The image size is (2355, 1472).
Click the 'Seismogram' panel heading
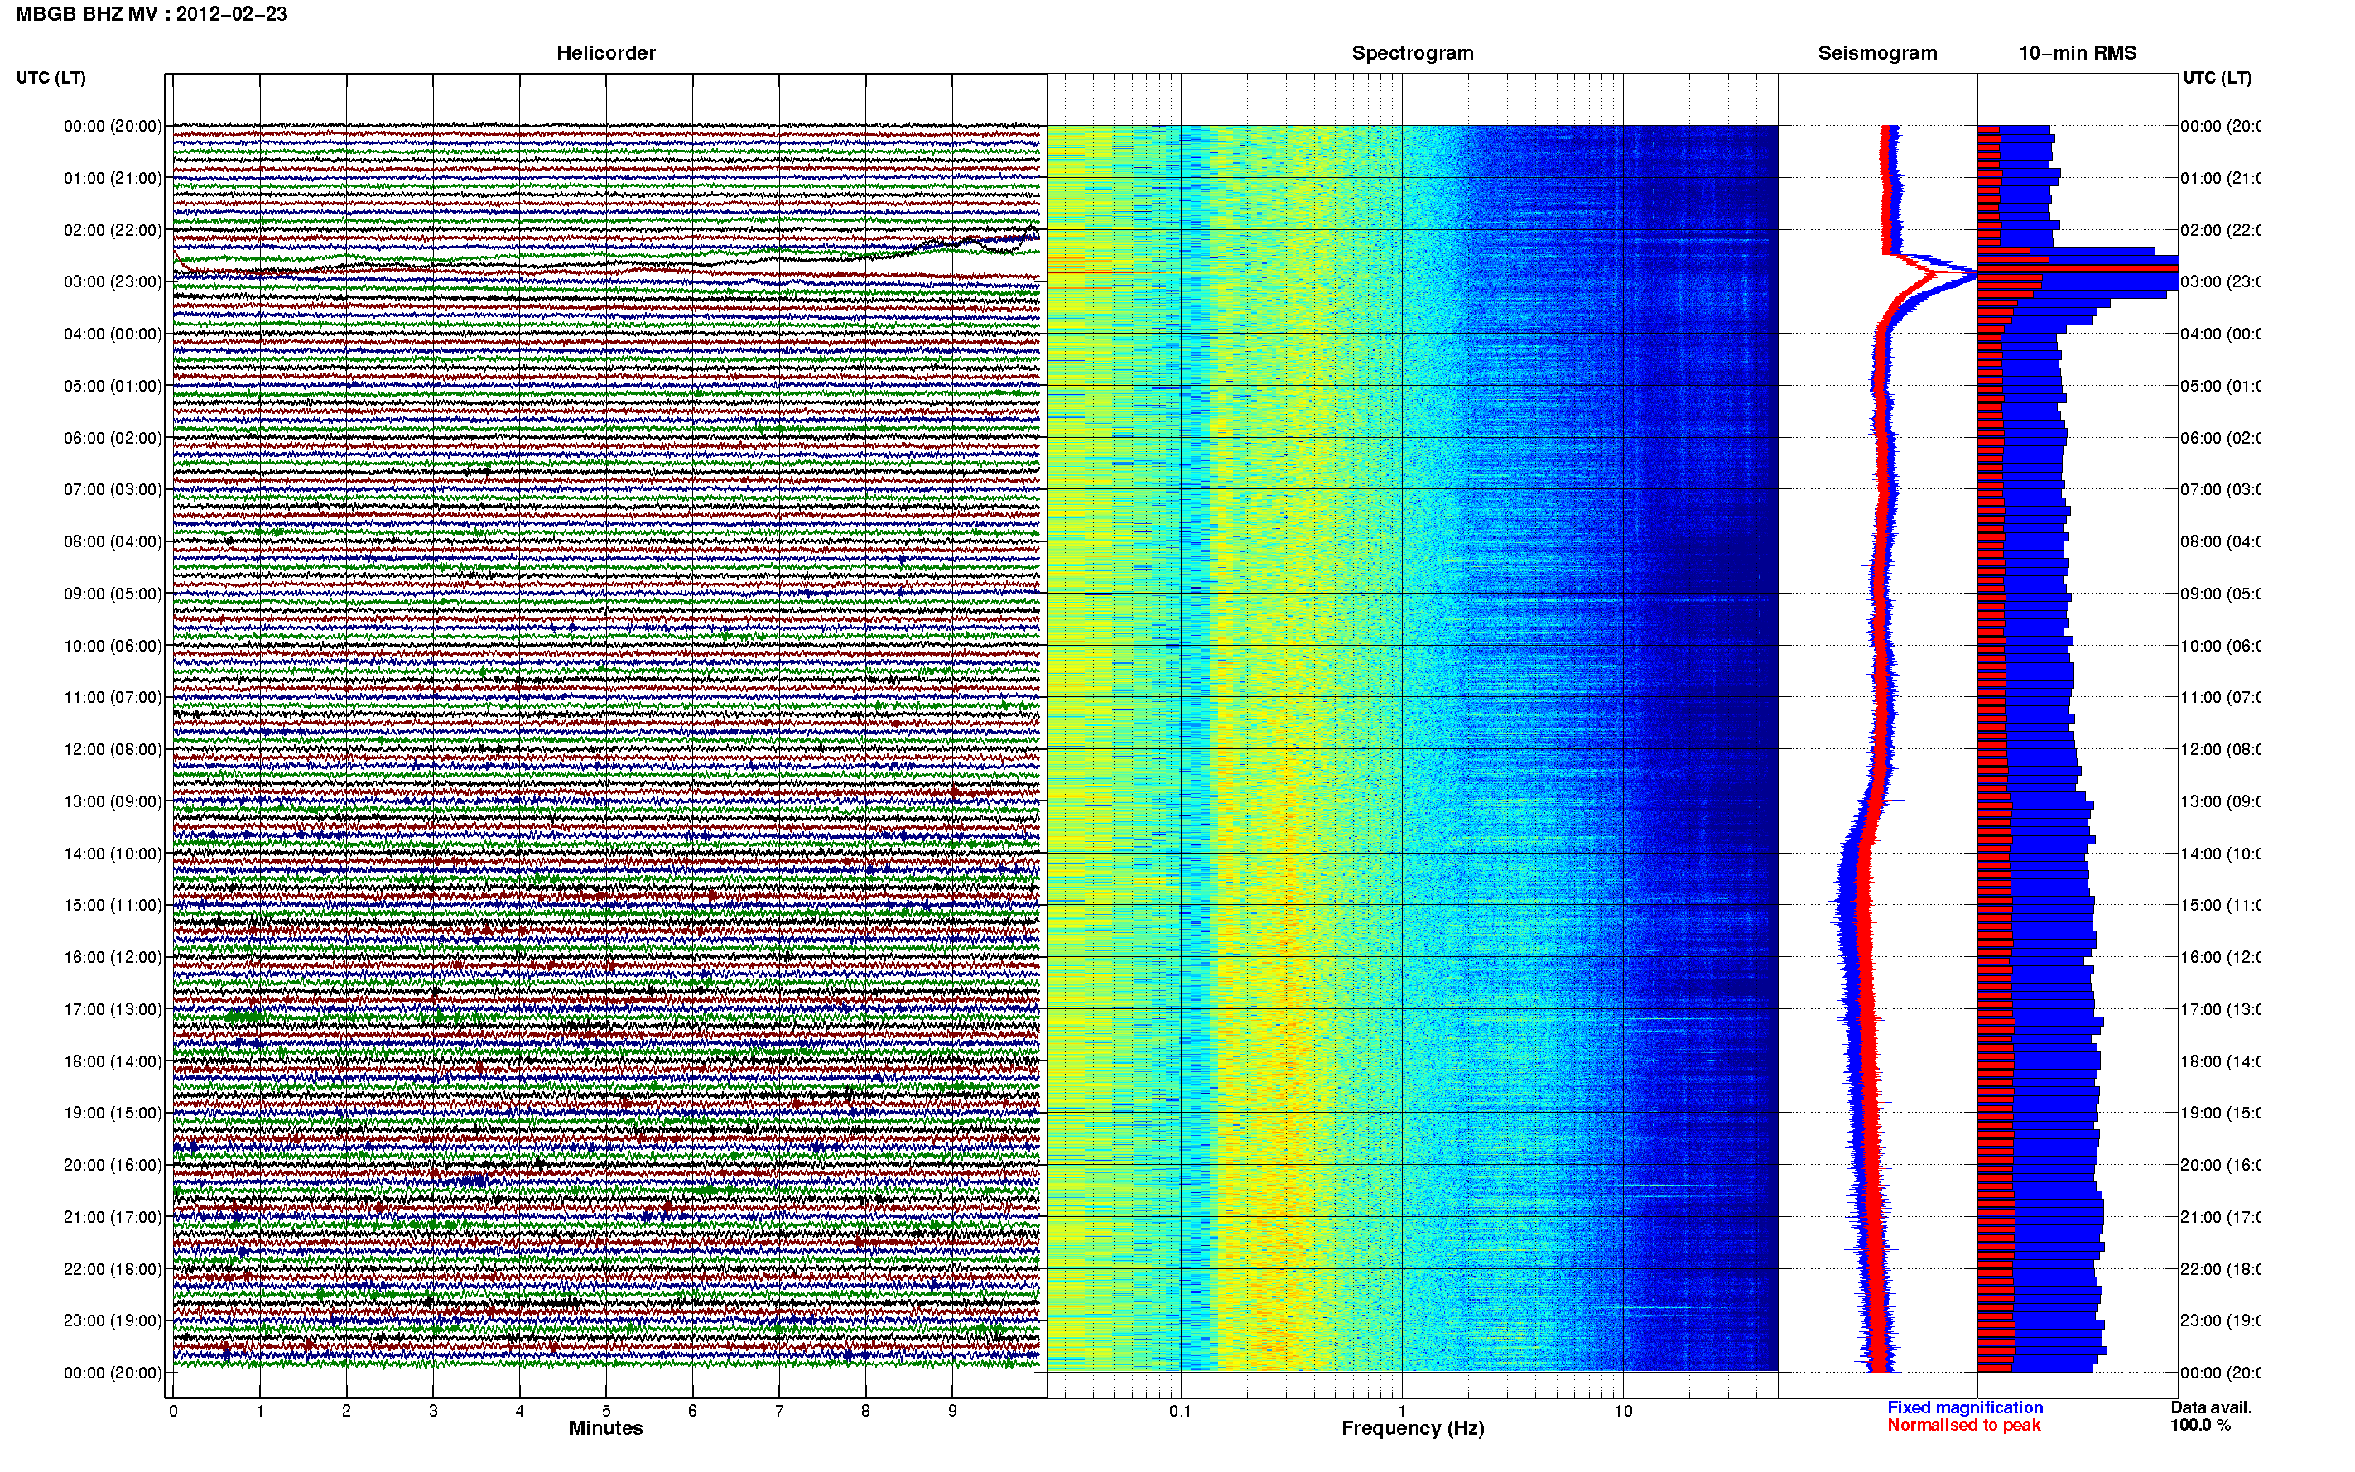pos(1877,54)
